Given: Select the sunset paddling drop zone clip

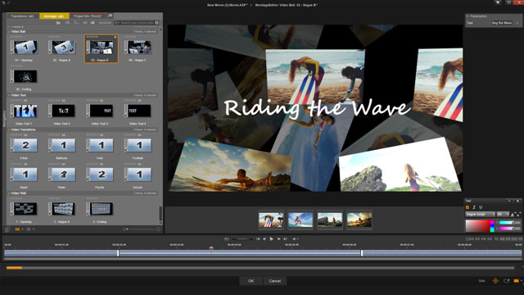Looking at the screenshot, I should coord(359,220).
